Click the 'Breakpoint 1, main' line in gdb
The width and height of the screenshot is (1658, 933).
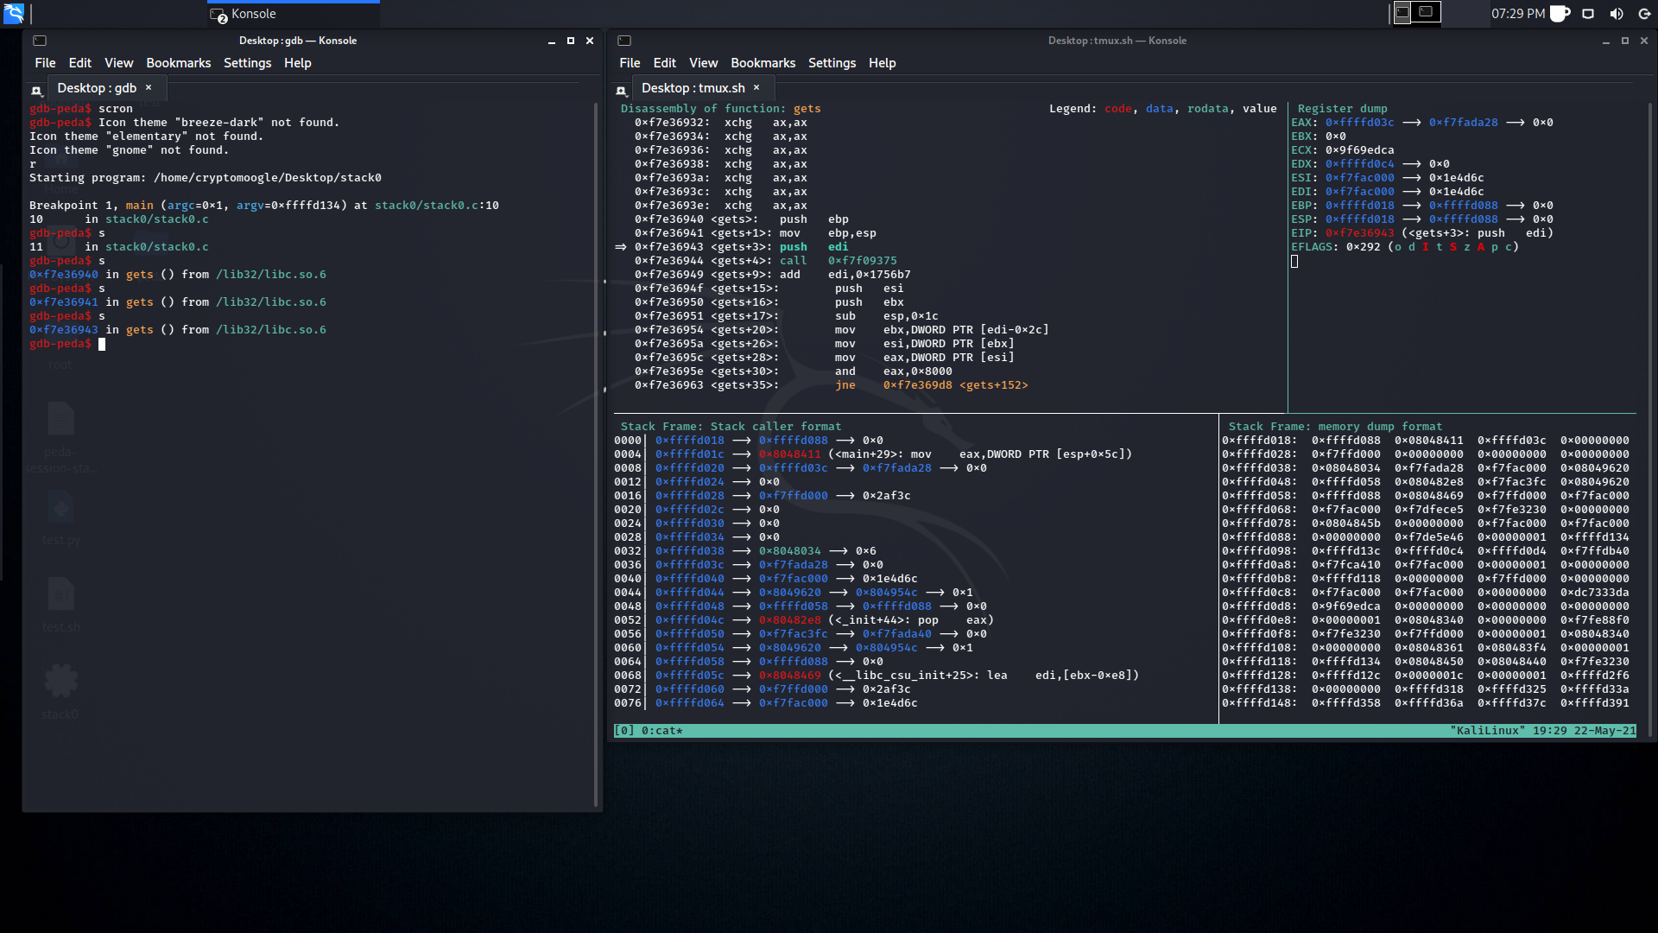click(x=264, y=206)
